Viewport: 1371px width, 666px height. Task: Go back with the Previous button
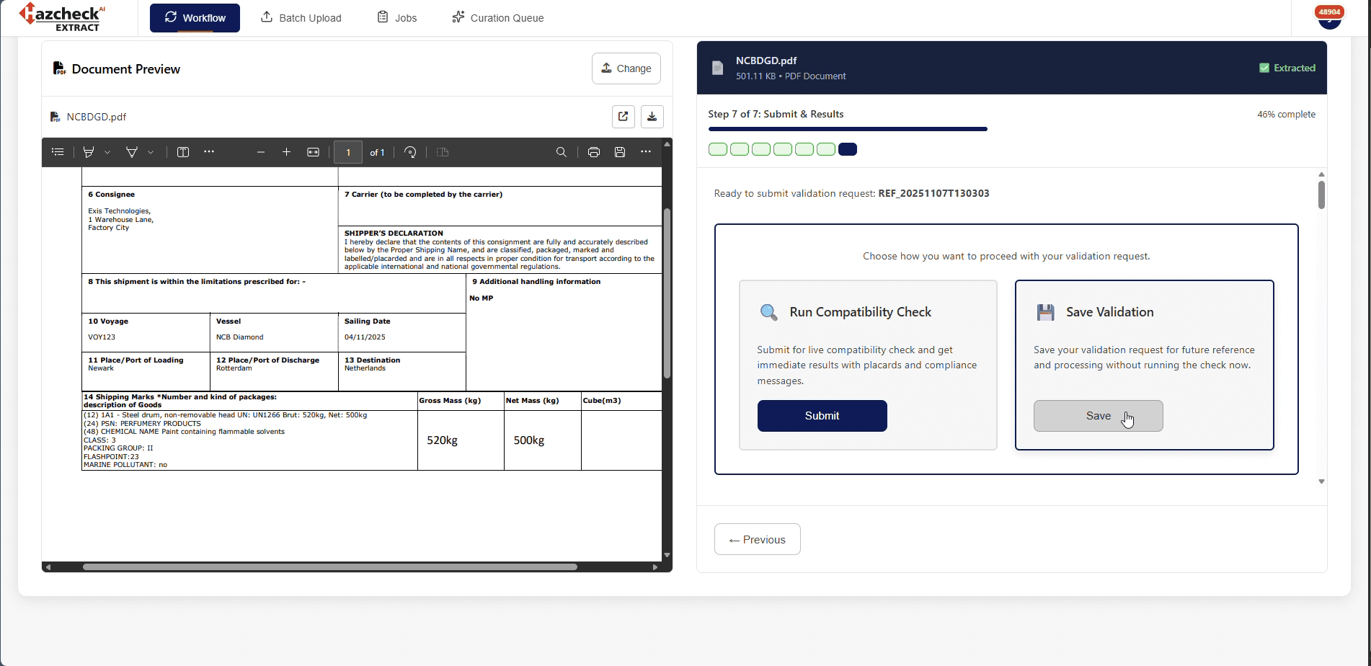[757, 539]
